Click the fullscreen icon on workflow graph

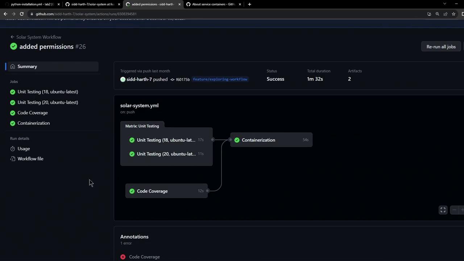click(x=443, y=210)
